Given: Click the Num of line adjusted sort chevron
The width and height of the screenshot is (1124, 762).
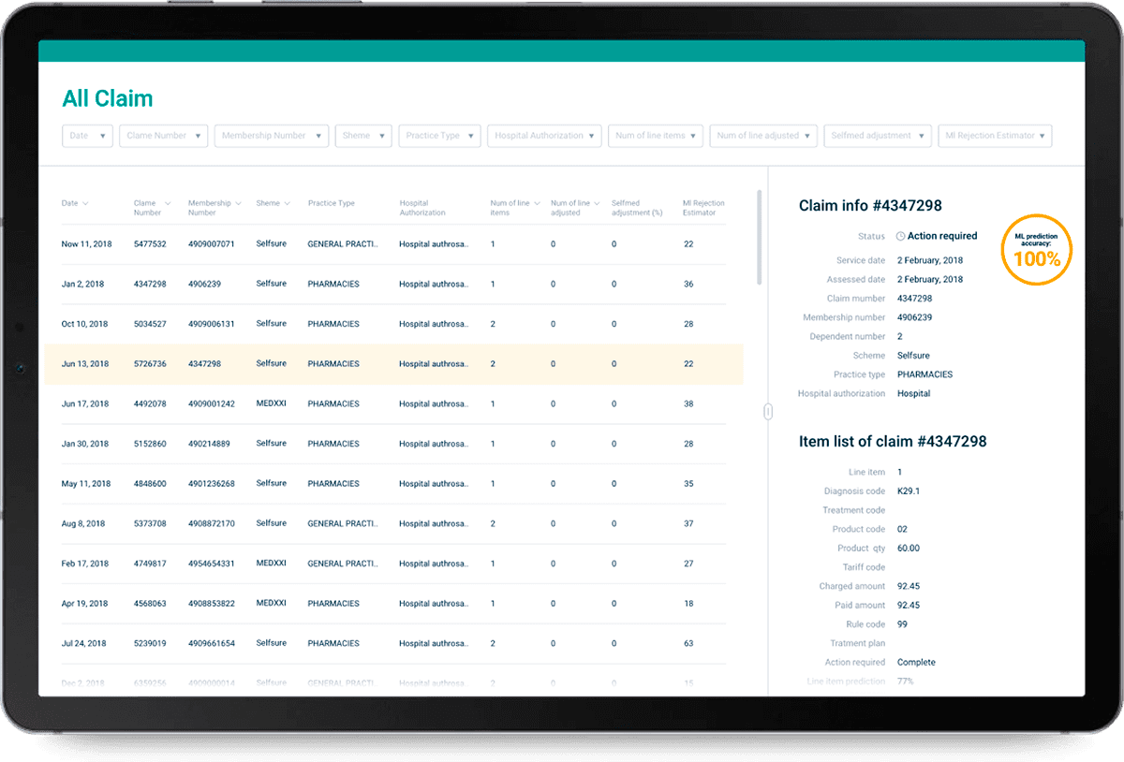Looking at the screenshot, I should (598, 203).
